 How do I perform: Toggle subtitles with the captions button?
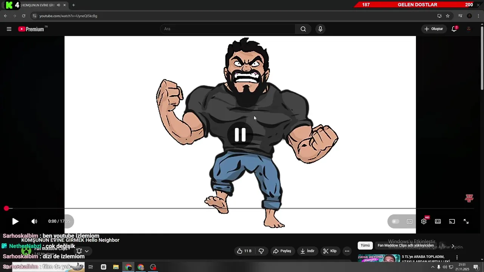point(410,221)
